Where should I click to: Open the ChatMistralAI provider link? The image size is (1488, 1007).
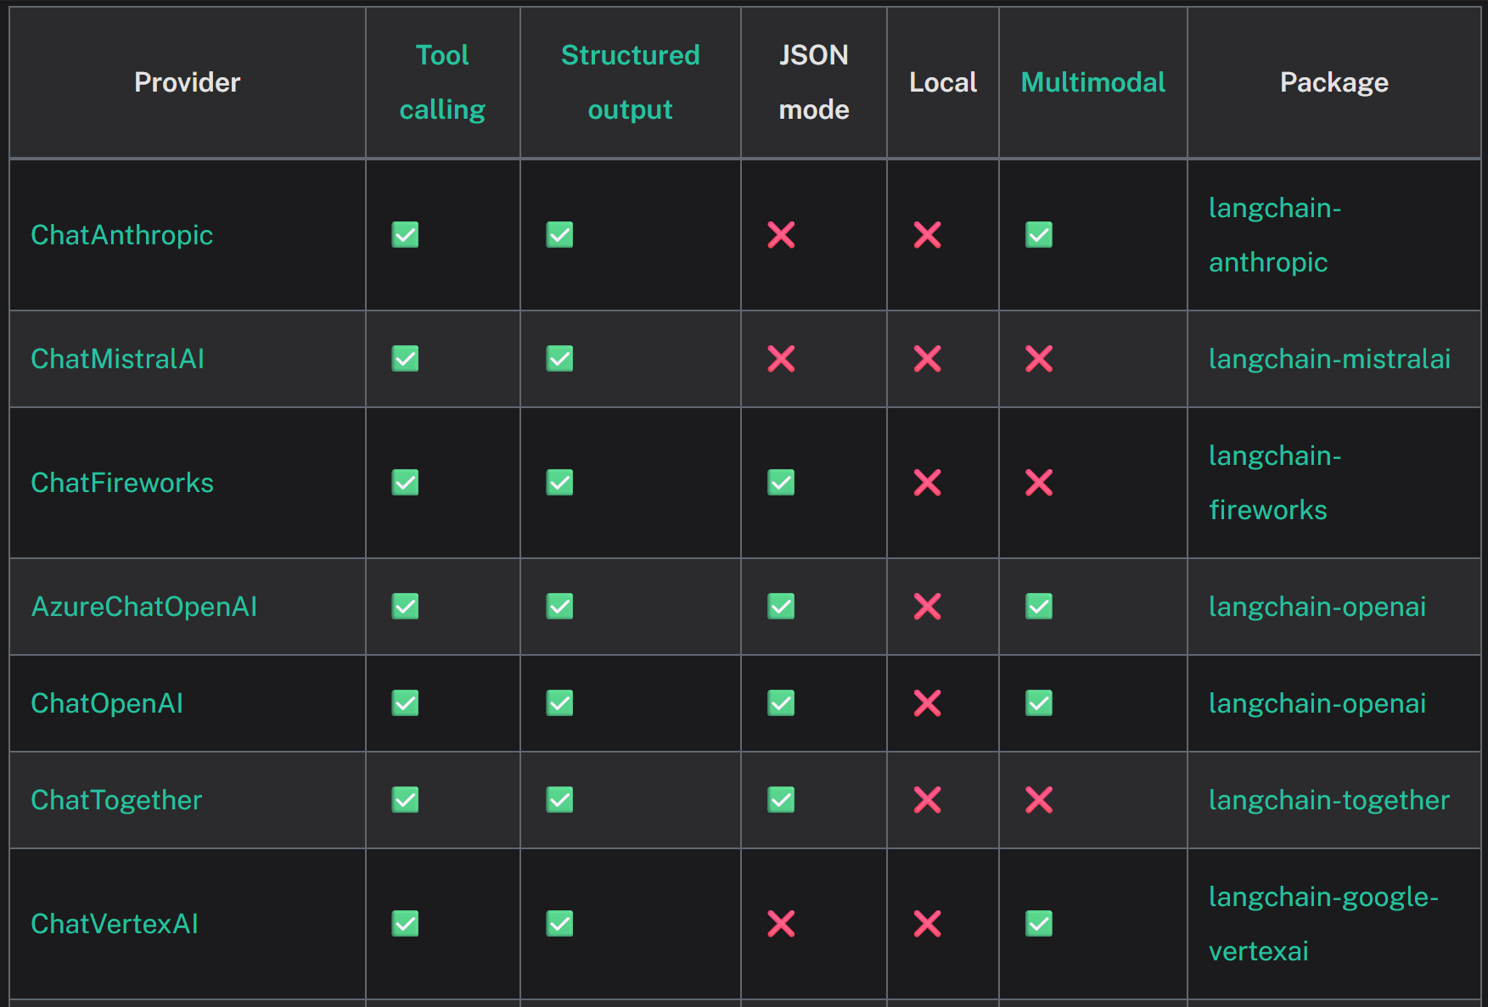coord(118,359)
